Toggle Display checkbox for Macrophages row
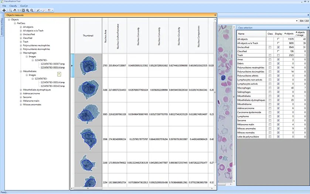The width and height of the screenshot is (310, 194). [278, 88]
